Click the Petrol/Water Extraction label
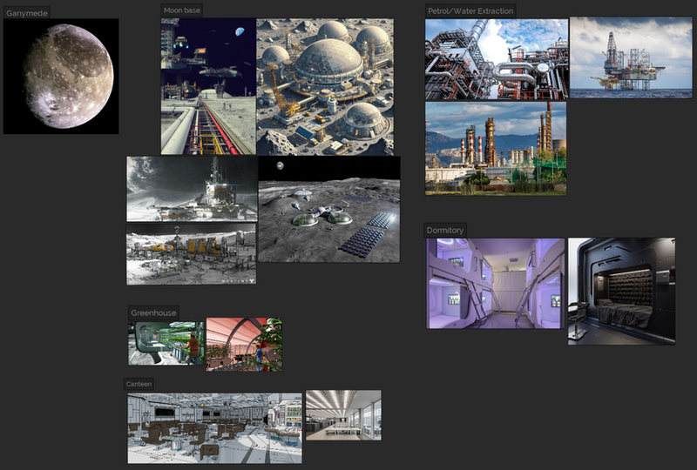Viewport: 697px width, 470px height. click(x=470, y=10)
